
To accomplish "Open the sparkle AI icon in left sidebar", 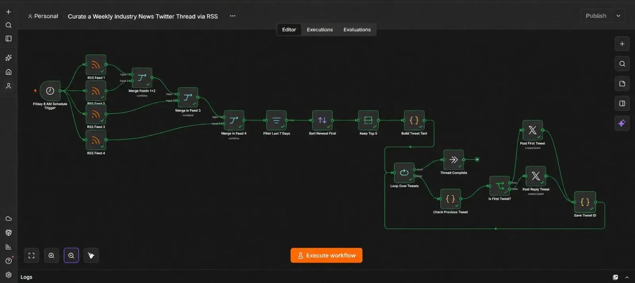I will 8,58.
